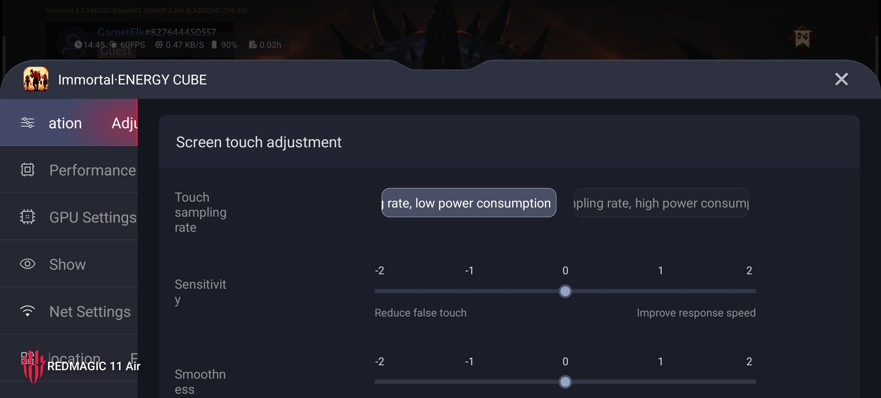The width and height of the screenshot is (881, 398).
Task: Go to the Net Settings tab
Action: click(90, 312)
